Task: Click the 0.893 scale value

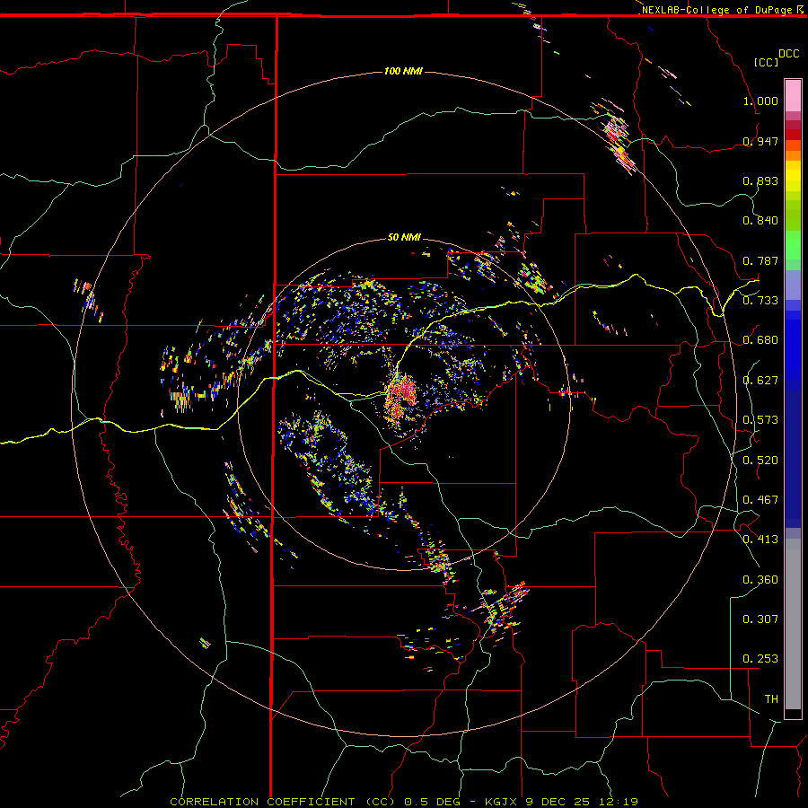Action: point(760,180)
